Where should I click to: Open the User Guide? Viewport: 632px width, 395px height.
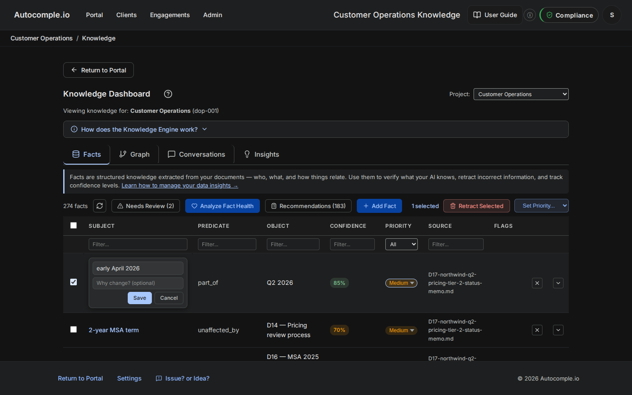495,15
